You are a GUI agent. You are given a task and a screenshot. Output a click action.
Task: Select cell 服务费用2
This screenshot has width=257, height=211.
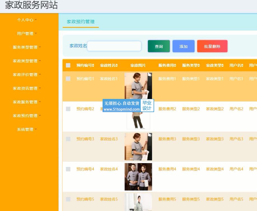point(167,109)
